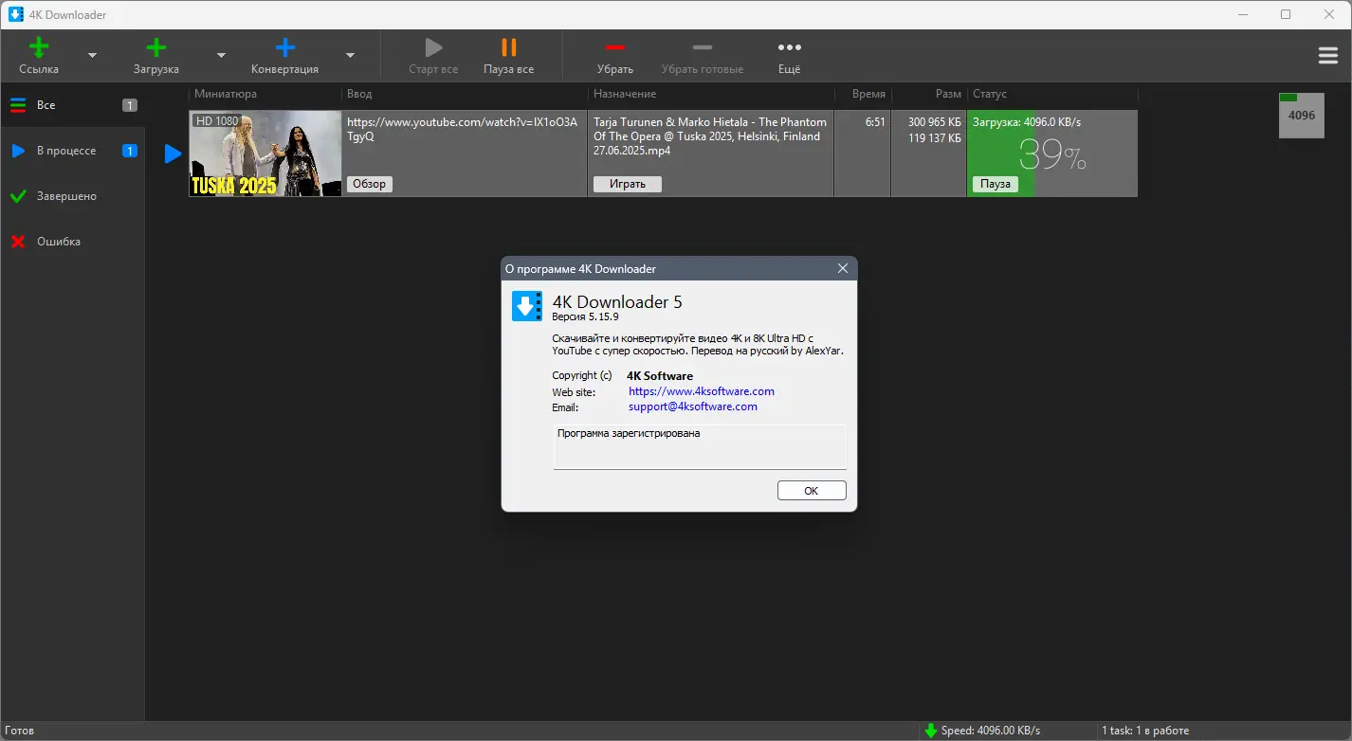This screenshot has height=741, width=1352.
Task: Click the green plus Загрузка icon
Action: tap(156, 47)
